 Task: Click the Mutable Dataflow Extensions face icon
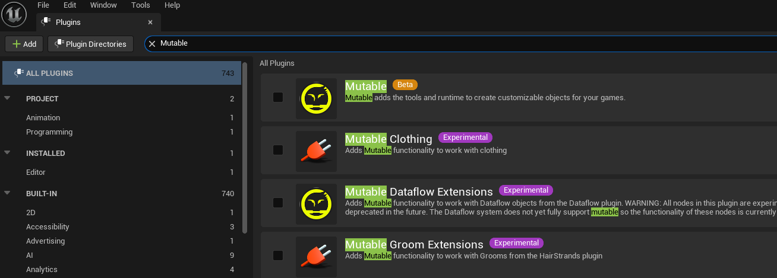coord(316,204)
